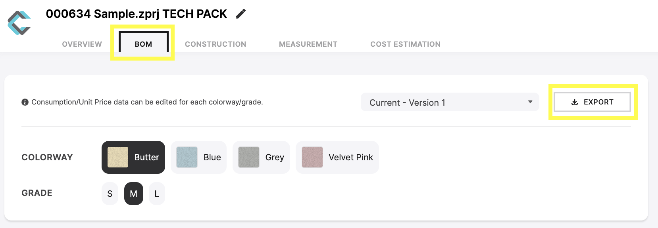Click the EXPORT button
The image size is (658, 228).
tap(592, 102)
